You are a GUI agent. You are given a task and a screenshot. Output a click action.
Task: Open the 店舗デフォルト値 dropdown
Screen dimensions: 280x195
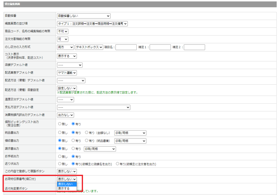click(70, 65)
